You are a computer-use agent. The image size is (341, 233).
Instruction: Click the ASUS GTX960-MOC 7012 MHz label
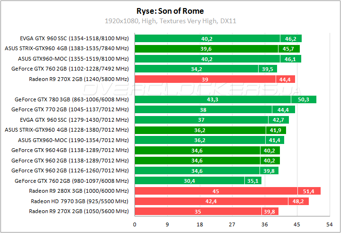tap(73, 140)
